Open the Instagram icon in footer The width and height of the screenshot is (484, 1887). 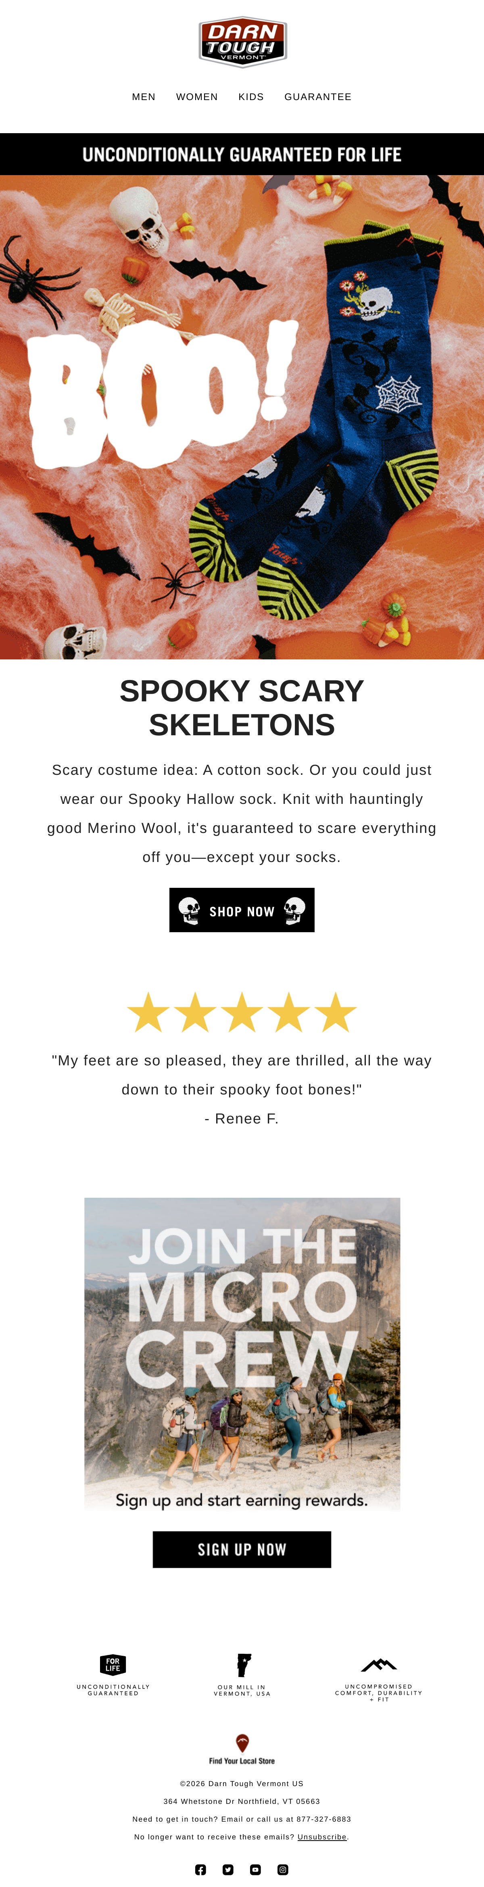tap(283, 1869)
